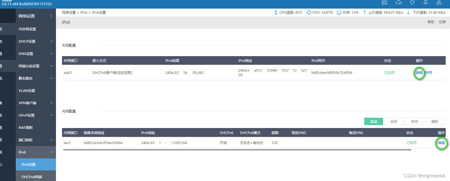The width and height of the screenshot is (450, 181).
Task: Open the 帮助 help link
Action: (431, 22)
